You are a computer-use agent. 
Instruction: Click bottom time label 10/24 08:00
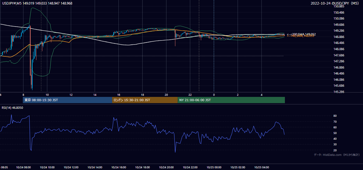[24, 167]
